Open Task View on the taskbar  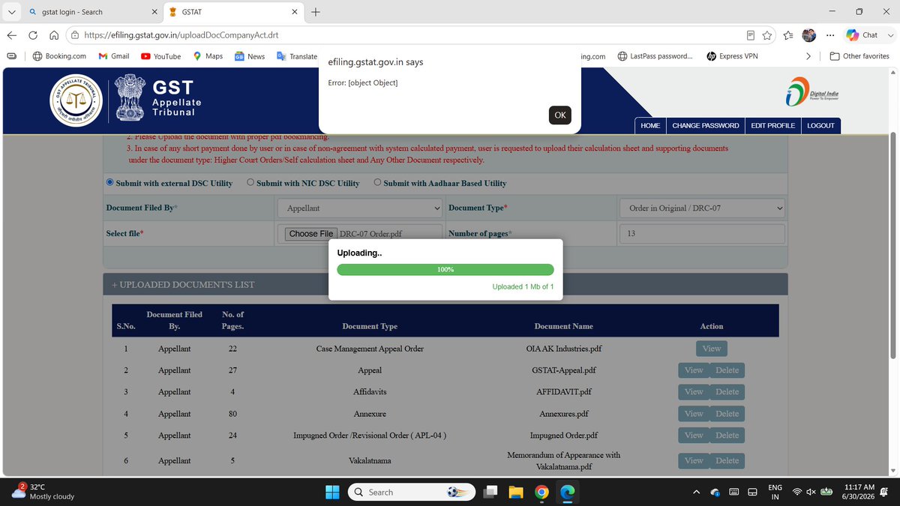click(x=490, y=492)
